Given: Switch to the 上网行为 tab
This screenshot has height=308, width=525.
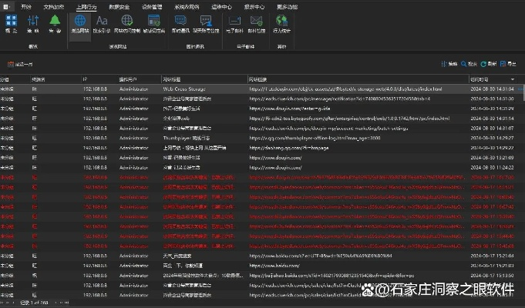Looking at the screenshot, I should [x=86, y=7].
